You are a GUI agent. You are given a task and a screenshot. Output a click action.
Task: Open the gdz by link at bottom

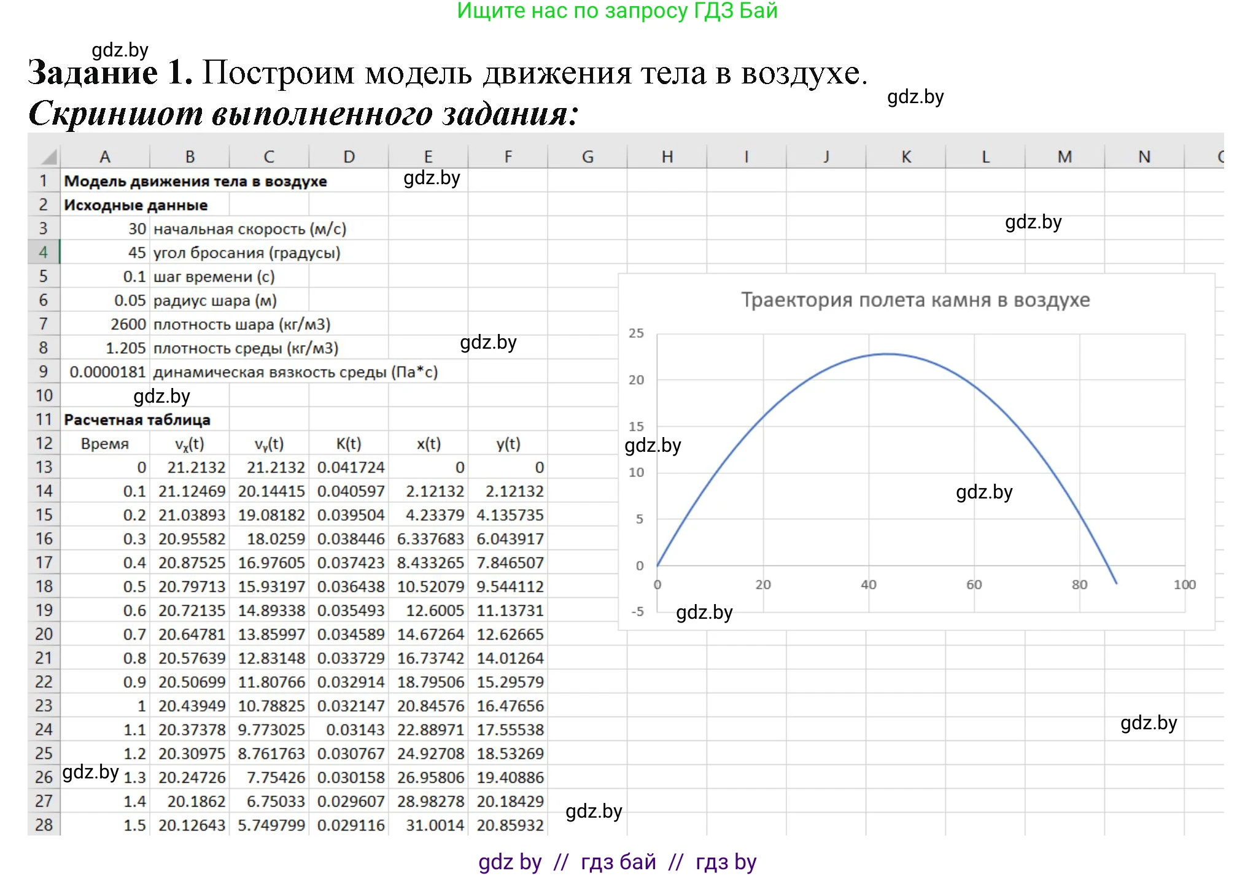click(510, 862)
